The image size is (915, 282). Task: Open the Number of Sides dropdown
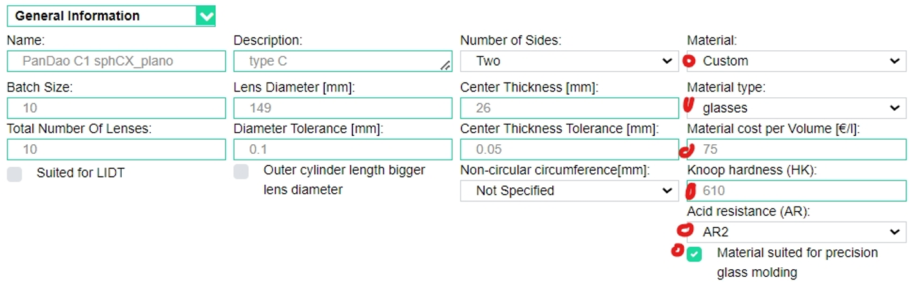tap(570, 61)
